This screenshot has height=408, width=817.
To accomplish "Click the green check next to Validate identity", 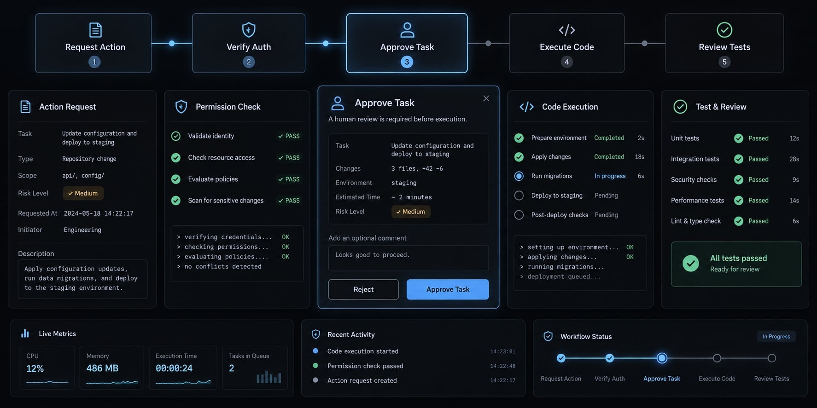I will (x=175, y=136).
